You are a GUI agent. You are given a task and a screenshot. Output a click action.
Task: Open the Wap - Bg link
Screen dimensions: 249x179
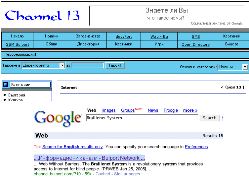pyautogui.click(x=159, y=36)
